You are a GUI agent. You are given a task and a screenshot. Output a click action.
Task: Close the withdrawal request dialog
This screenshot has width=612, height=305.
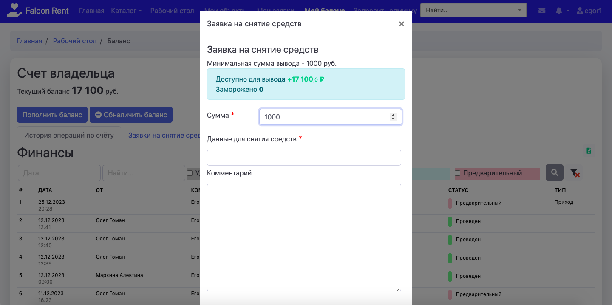tap(401, 24)
